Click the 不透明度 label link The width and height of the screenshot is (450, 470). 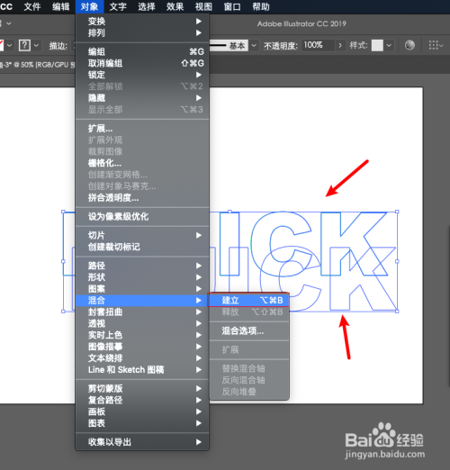[x=281, y=46]
